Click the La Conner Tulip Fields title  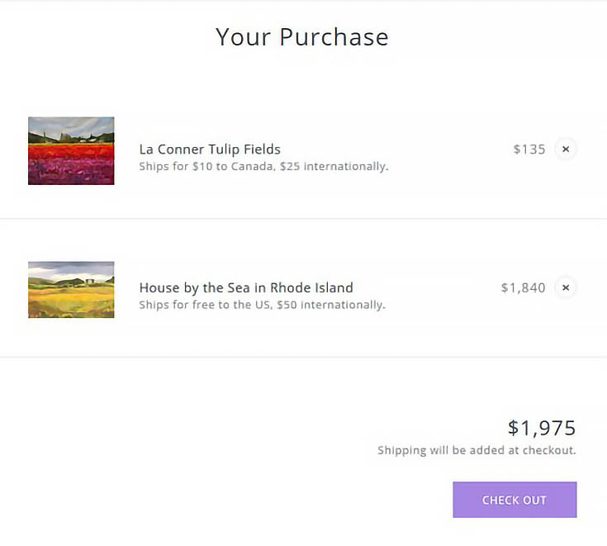pos(210,150)
